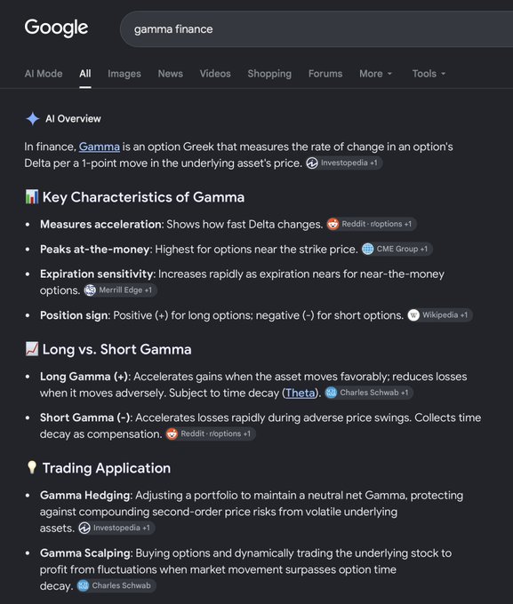513x604 pixels.
Task: Open the Charles Schwab +1 chip after Theta
Action: tap(369, 393)
